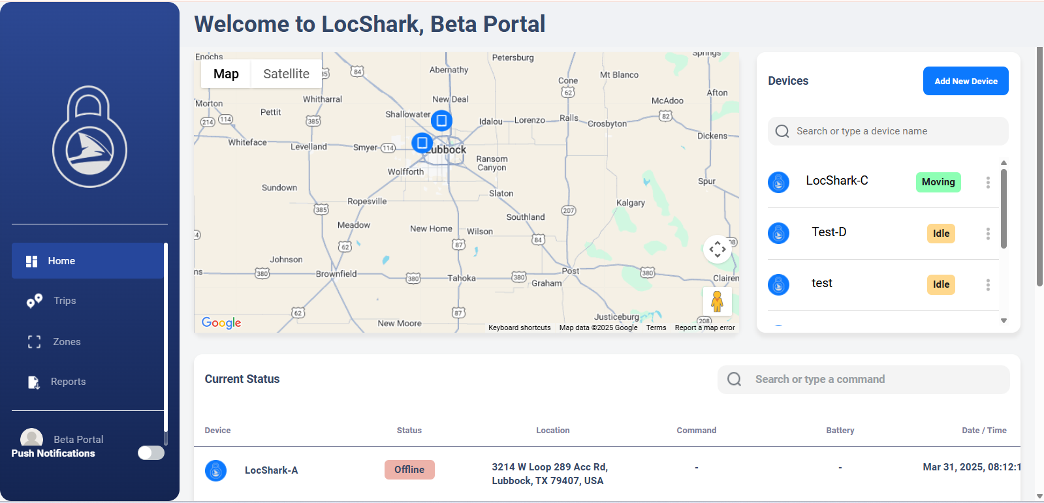1044x503 pixels.
Task: Select the device marker over Lubbock
Action: [422, 143]
